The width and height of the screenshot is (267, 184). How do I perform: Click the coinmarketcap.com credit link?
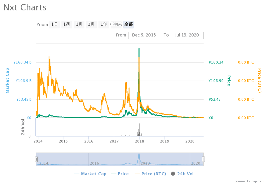(249, 181)
